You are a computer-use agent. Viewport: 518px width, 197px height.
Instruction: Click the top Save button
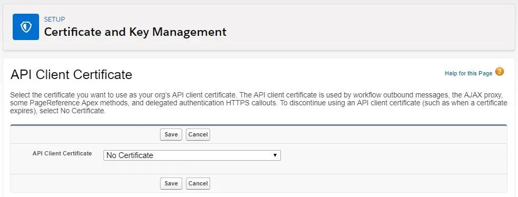tap(171, 134)
